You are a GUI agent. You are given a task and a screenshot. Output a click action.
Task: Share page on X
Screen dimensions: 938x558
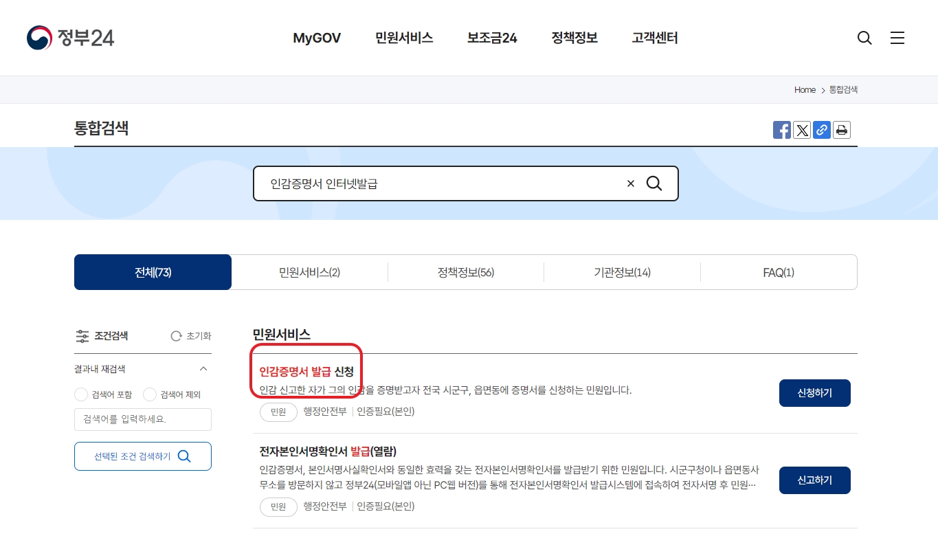(802, 130)
